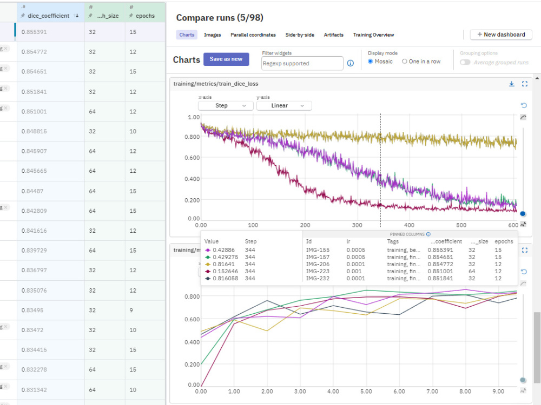Screen dimensions: 541x405
Task: Expand train_dice_loss chart to fullscreen
Action: (x=525, y=84)
